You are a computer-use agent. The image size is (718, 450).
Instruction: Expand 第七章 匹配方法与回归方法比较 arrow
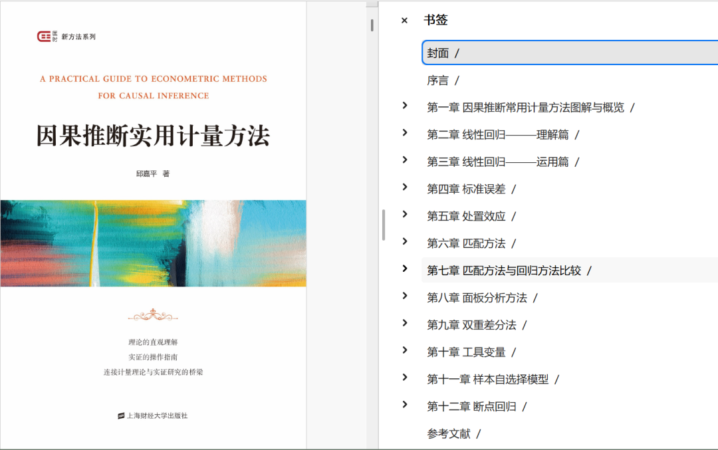tap(404, 269)
